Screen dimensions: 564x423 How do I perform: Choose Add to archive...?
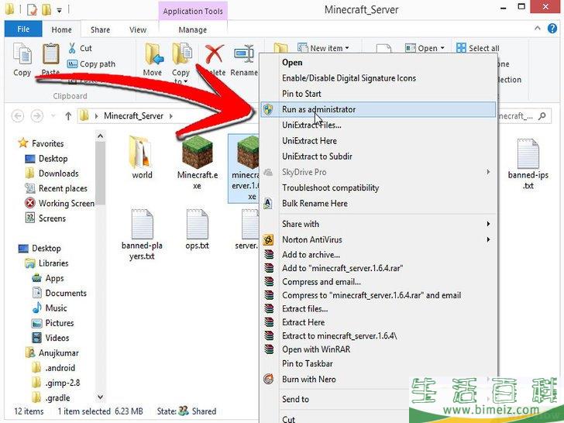(378, 255)
